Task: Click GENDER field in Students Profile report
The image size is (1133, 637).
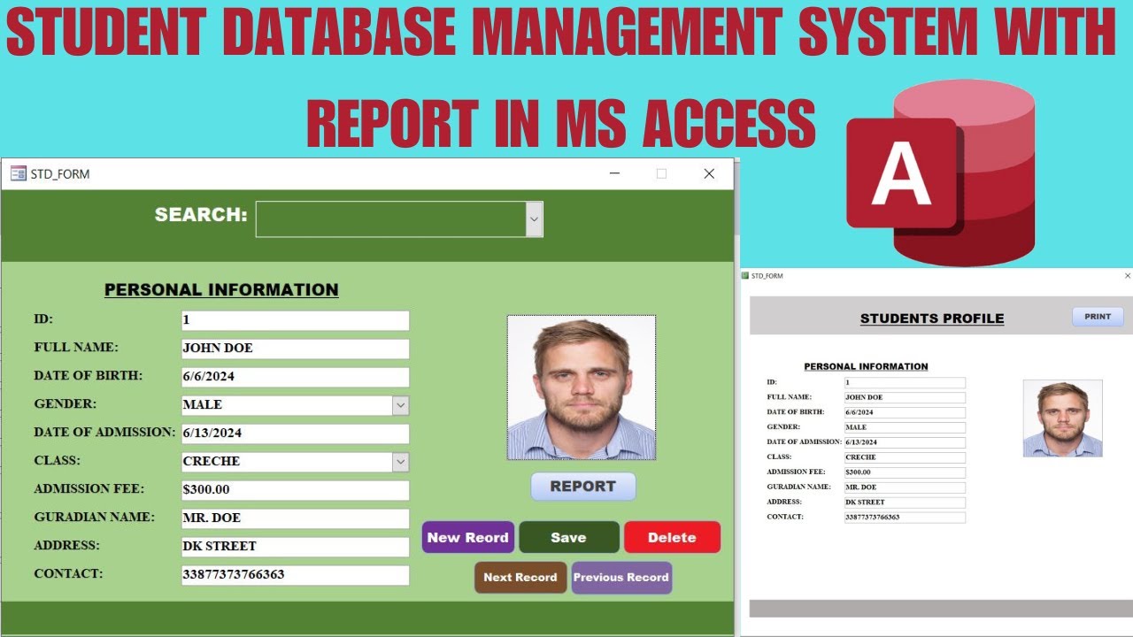Action: 905,427
